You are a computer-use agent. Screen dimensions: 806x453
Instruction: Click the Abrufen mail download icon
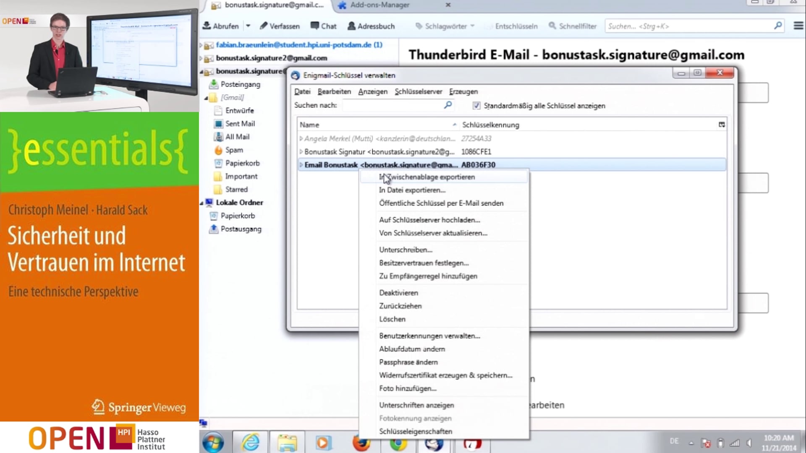click(x=207, y=26)
